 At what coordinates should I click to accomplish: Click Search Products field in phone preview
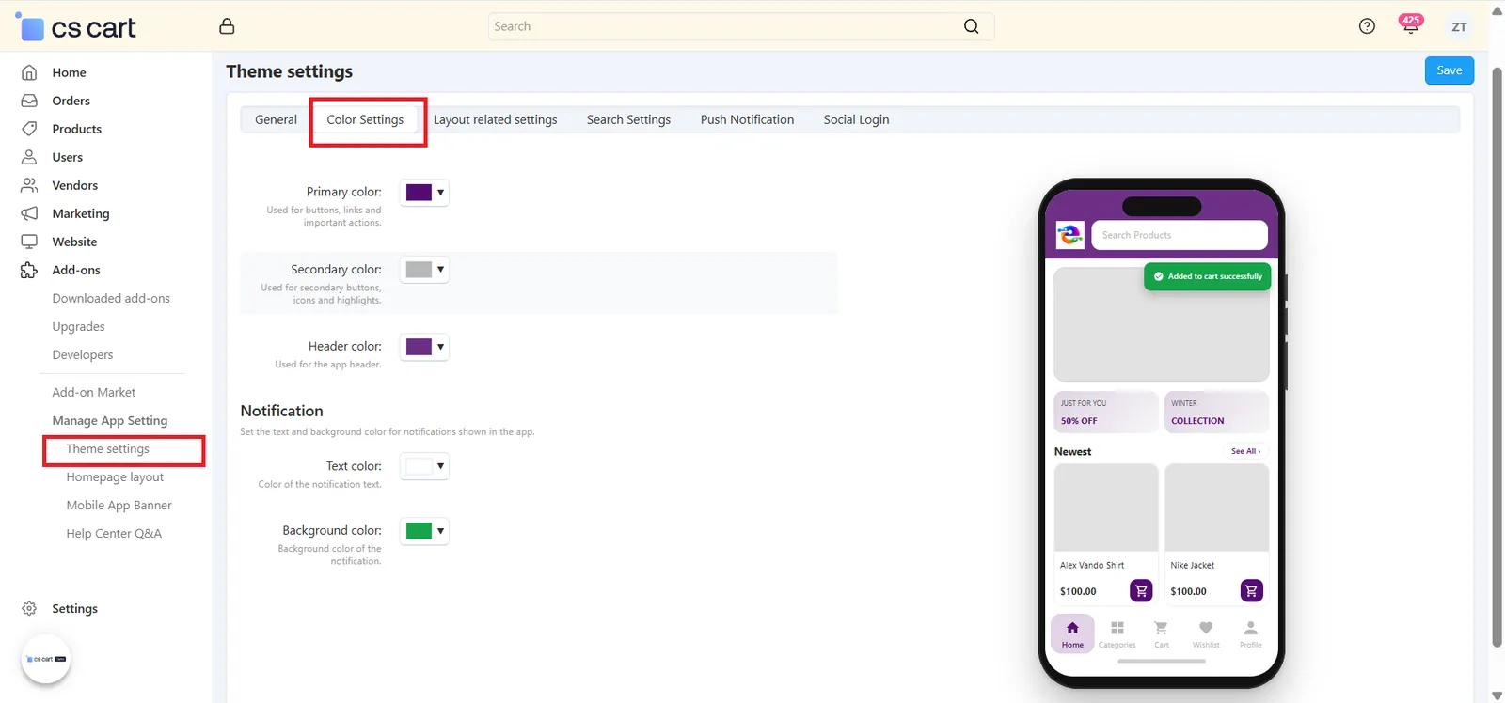(x=1180, y=235)
